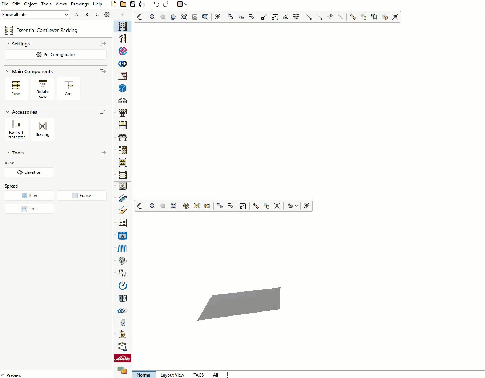Click the redo arrow
Screen dimensions: 485x378
[x=166, y=4]
